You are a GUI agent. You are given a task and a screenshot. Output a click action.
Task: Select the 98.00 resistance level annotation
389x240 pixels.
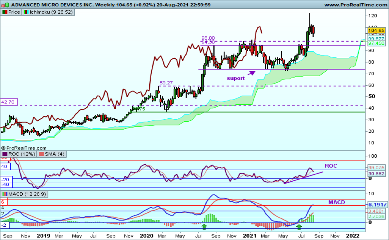208,38
